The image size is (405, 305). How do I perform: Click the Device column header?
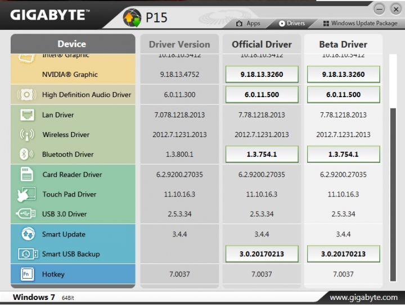tap(73, 44)
